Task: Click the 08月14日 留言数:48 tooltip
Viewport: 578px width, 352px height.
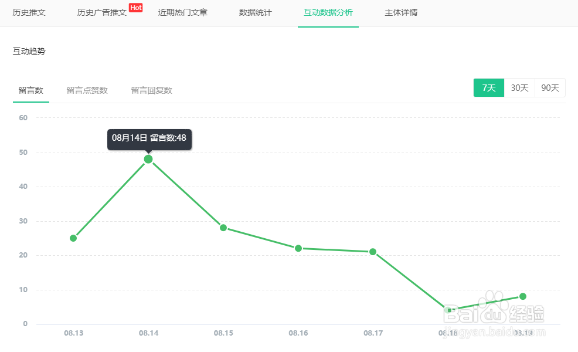Action: pyautogui.click(x=149, y=138)
